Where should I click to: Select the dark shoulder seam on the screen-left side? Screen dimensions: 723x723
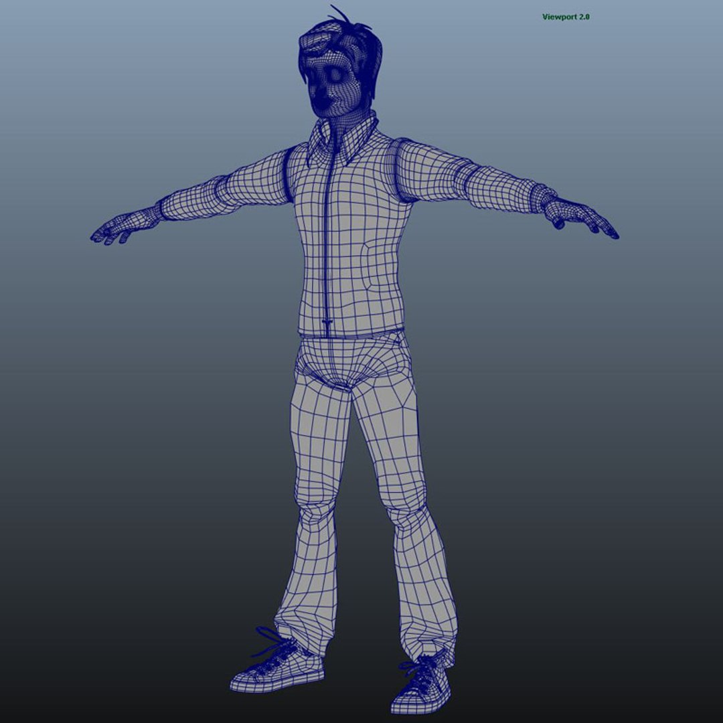click(x=287, y=175)
